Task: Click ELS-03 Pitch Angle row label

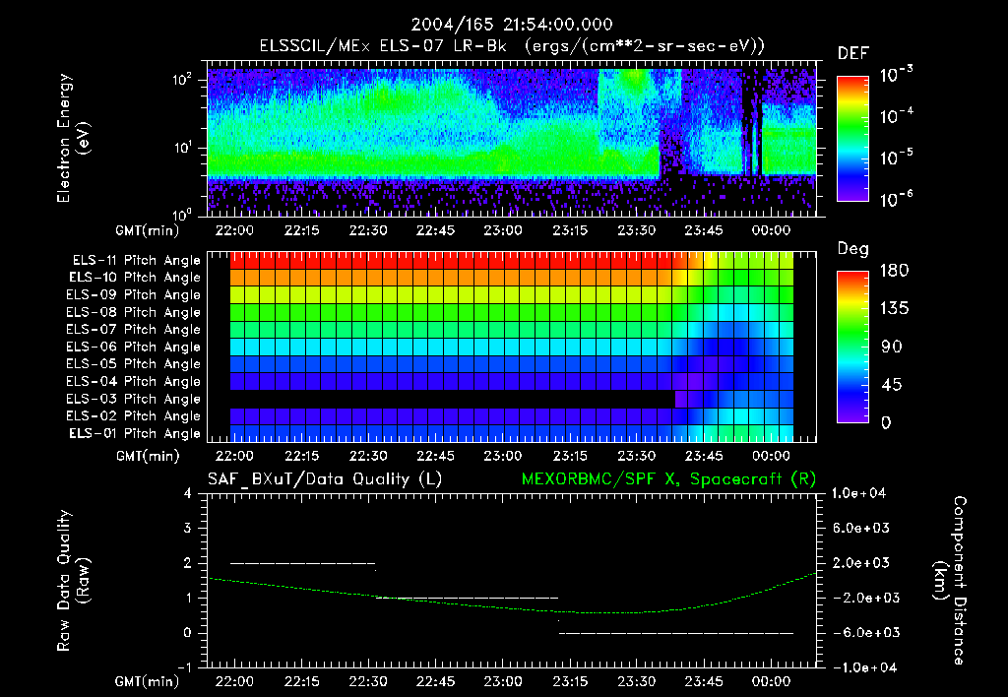Action: coord(134,400)
